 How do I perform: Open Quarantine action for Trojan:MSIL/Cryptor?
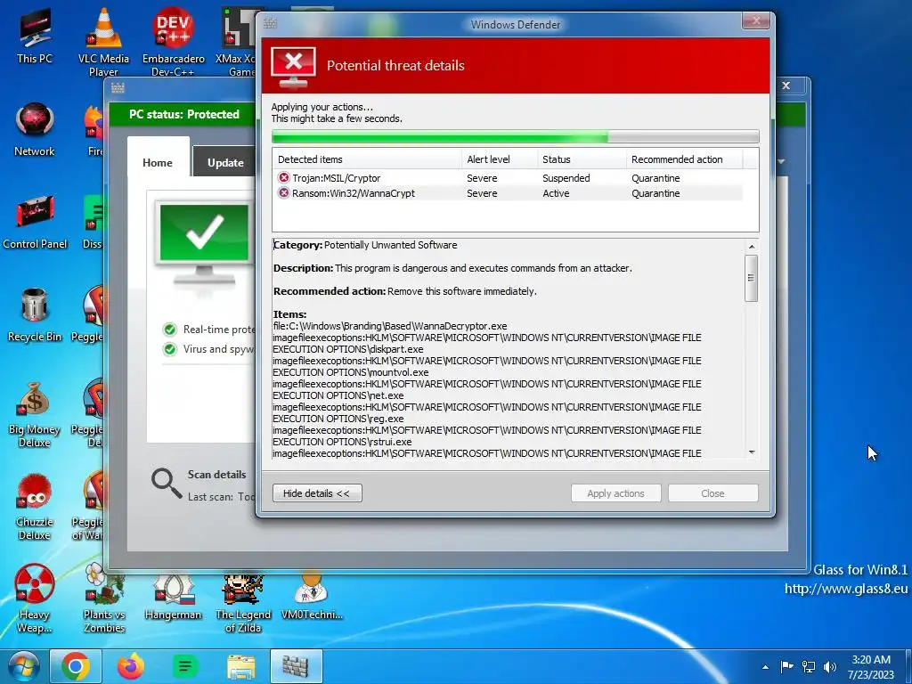click(655, 178)
